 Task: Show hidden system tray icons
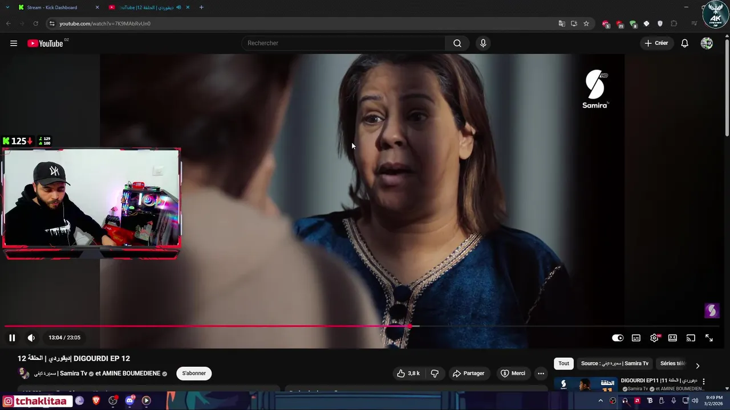(x=601, y=401)
